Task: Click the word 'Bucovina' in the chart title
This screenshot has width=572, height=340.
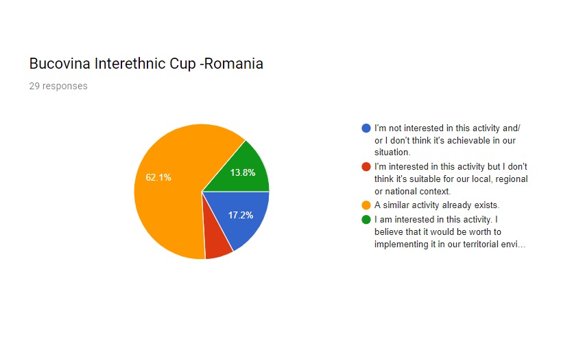Action: coord(60,64)
